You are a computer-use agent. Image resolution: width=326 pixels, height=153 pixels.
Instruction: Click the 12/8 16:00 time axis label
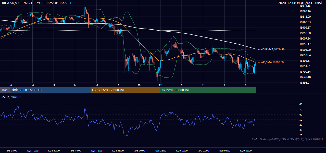[x=96, y=150]
